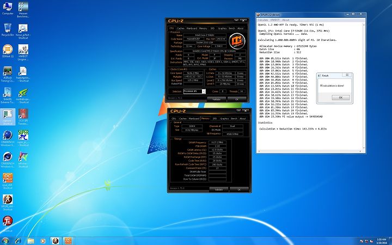Switch to Caches tab in upper CPU-Z window
This screenshot has width=392, height=245.
point(180,28)
